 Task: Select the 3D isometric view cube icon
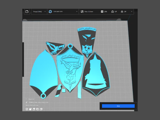pyautogui.click(x=27, y=109)
